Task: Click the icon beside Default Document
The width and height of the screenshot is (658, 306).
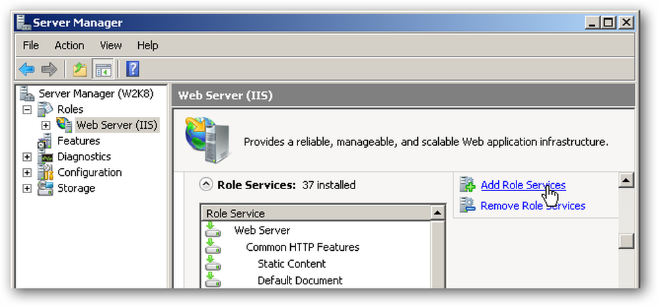Action: coord(213,280)
